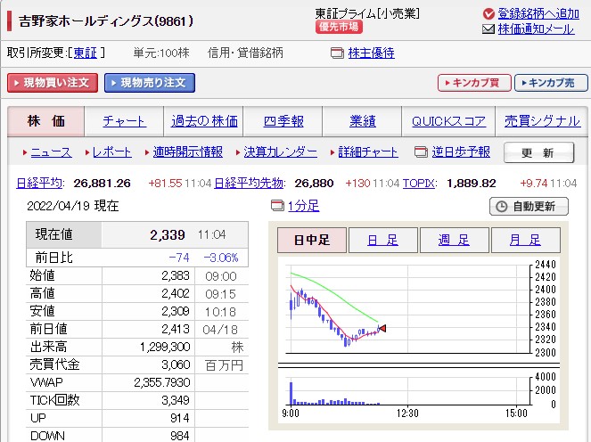
Task: Click the stock name 吉野家ホールディングス(9861)
Action: click(106, 21)
